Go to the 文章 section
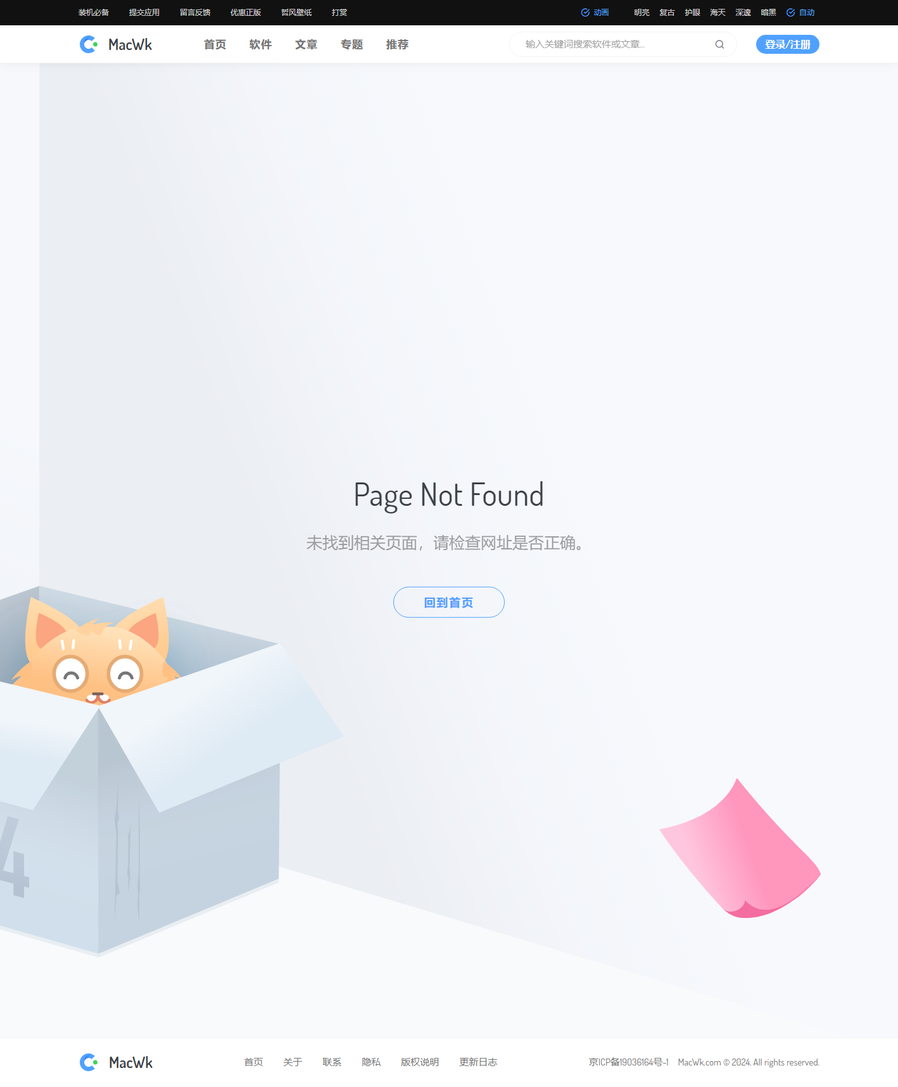This screenshot has width=898, height=1087. [x=306, y=44]
